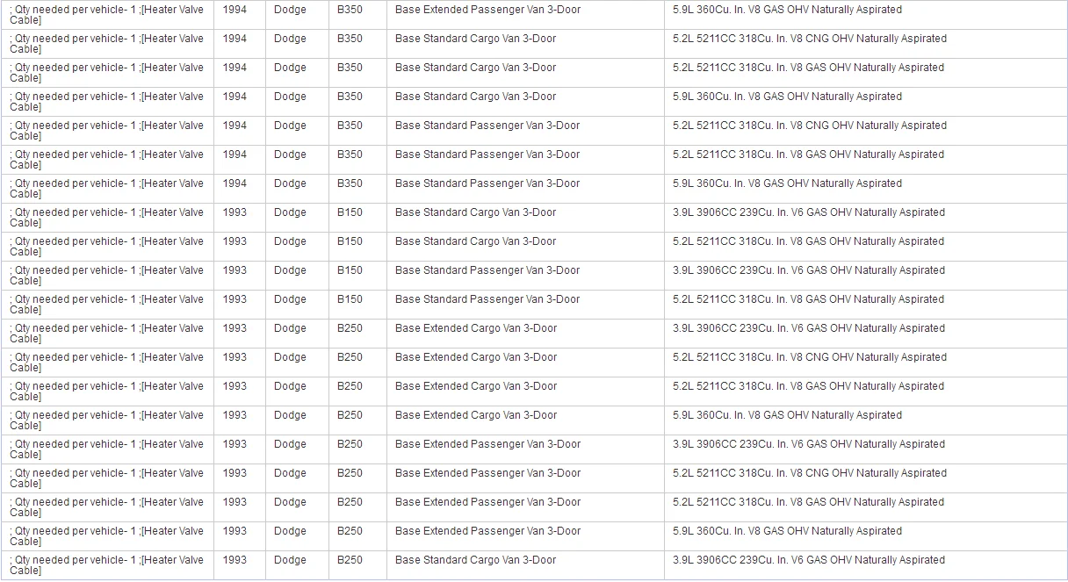Click Dodge in B250 Extended Passenger 5.2L CNG row
The image size is (1068, 582).
tap(290, 473)
